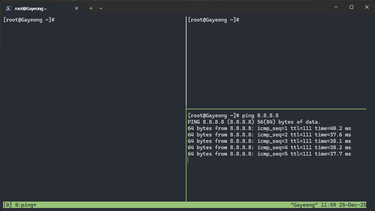Focus the left tmux pane prompt
Image resolution: width=375 pixels, height=211 pixels.
29,20
